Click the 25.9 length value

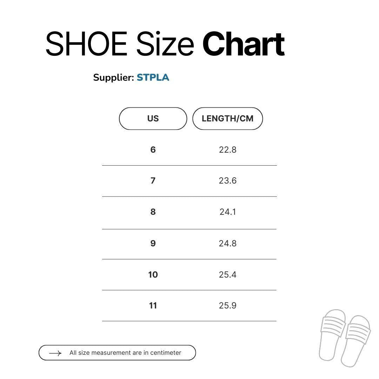[228, 306]
